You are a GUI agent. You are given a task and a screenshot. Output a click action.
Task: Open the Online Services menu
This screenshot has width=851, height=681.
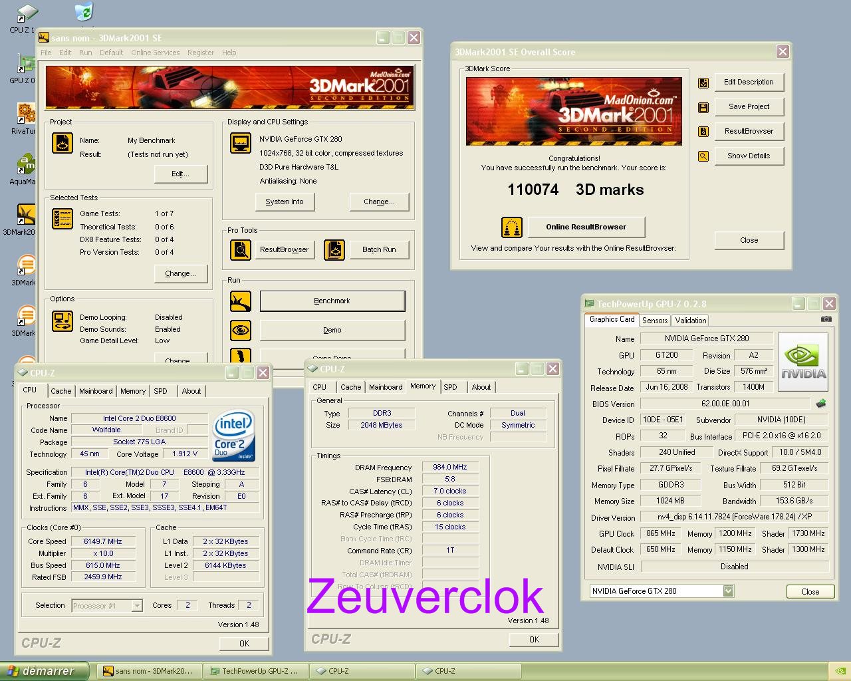[x=156, y=53]
